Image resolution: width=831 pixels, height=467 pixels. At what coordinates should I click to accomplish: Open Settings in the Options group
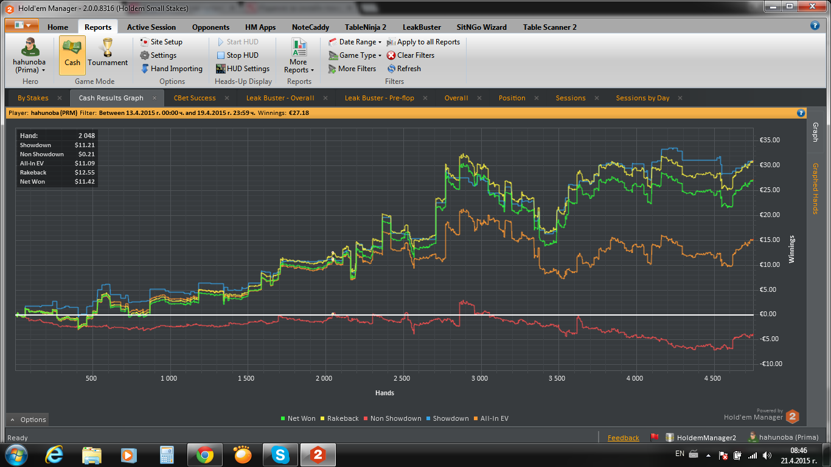[x=158, y=55]
